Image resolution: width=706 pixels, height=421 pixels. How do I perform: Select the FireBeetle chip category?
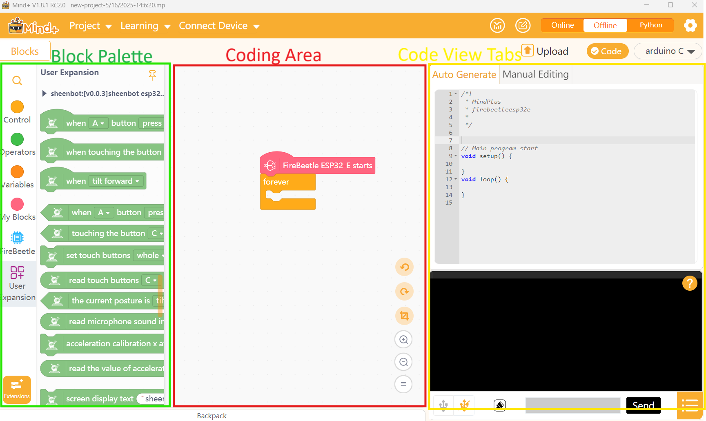17,243
